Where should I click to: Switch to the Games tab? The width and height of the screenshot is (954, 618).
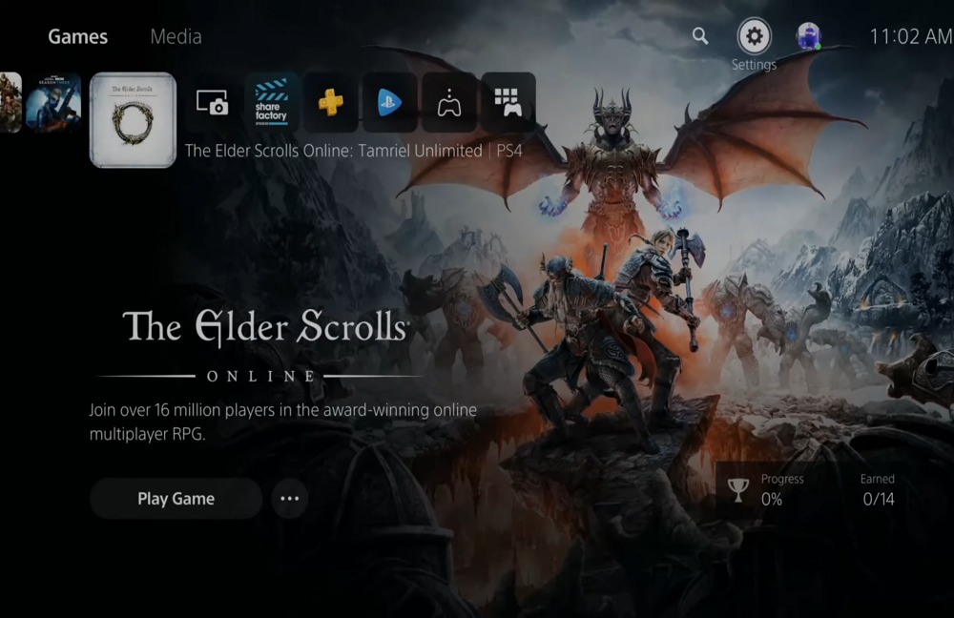[78, 36]
